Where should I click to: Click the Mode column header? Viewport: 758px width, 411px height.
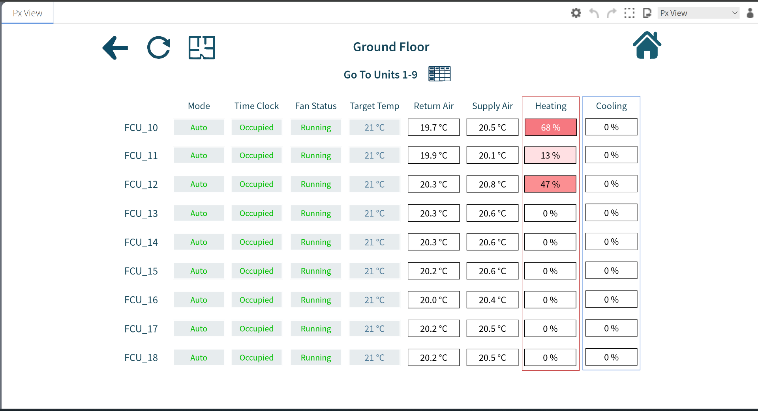199,106
